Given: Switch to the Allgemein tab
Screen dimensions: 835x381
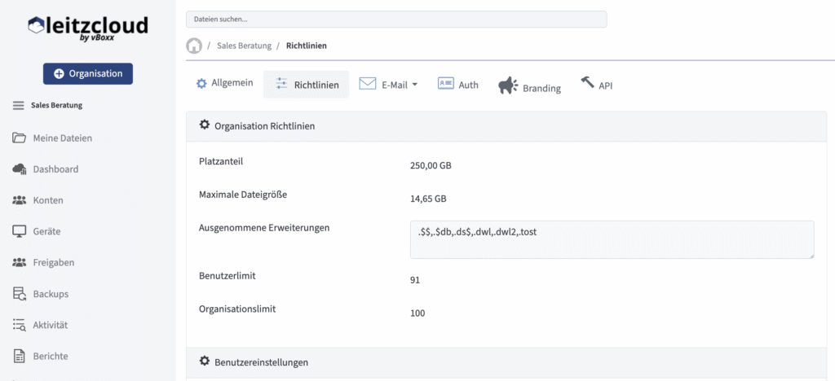Looking at the screenshot, I should click(x=224, y=83).
